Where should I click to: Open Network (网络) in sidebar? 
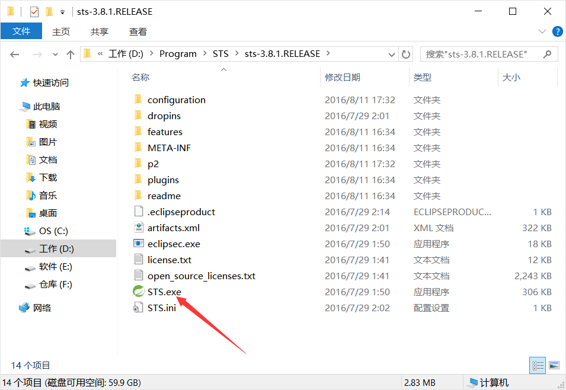coord(35,308)
